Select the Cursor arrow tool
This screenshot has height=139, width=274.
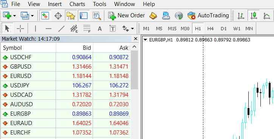[7, 28]
